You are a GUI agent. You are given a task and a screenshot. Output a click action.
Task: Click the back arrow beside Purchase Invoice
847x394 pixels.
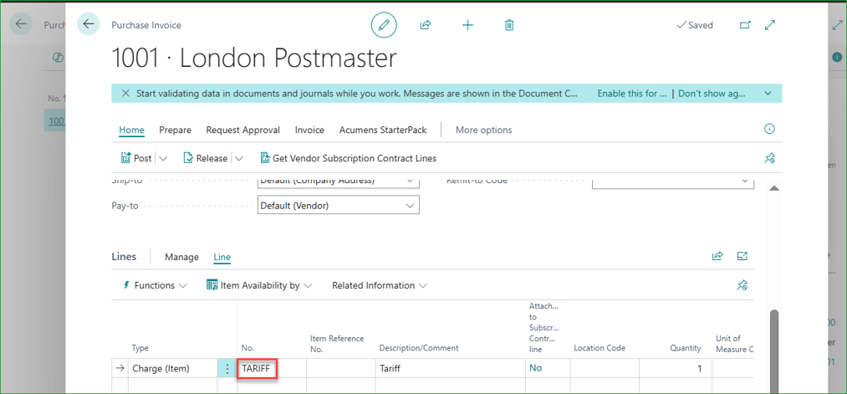pos(89,24)
